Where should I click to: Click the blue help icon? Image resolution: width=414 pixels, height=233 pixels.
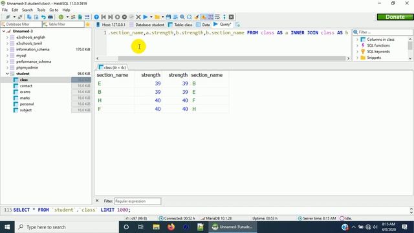[96, 17]
